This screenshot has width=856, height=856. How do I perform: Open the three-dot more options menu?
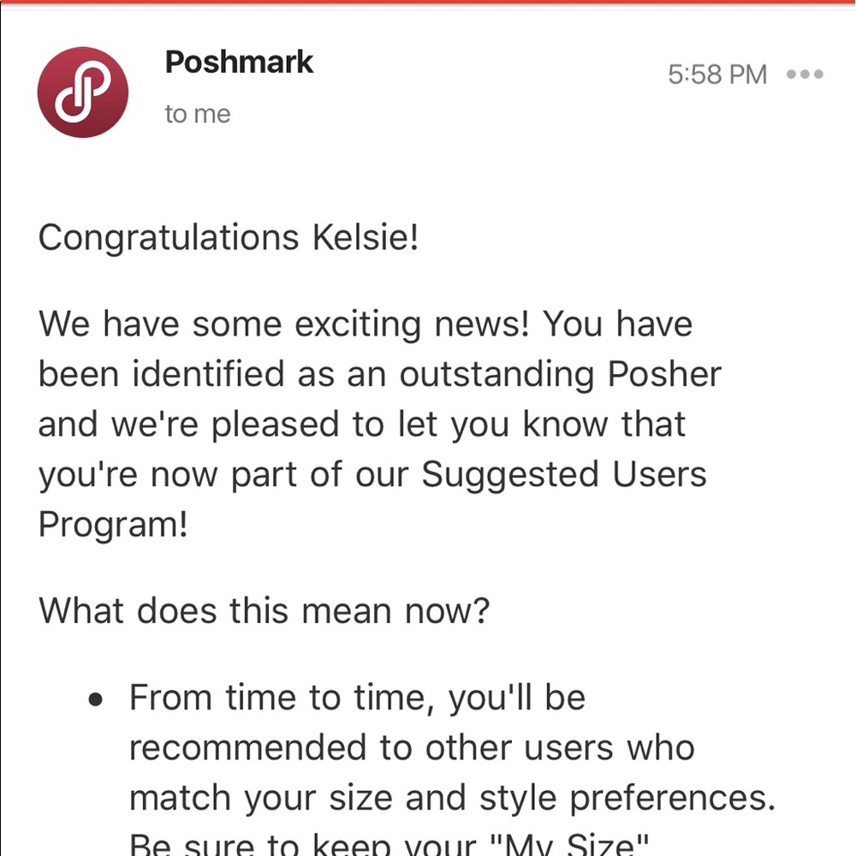(x=805, y=74)
